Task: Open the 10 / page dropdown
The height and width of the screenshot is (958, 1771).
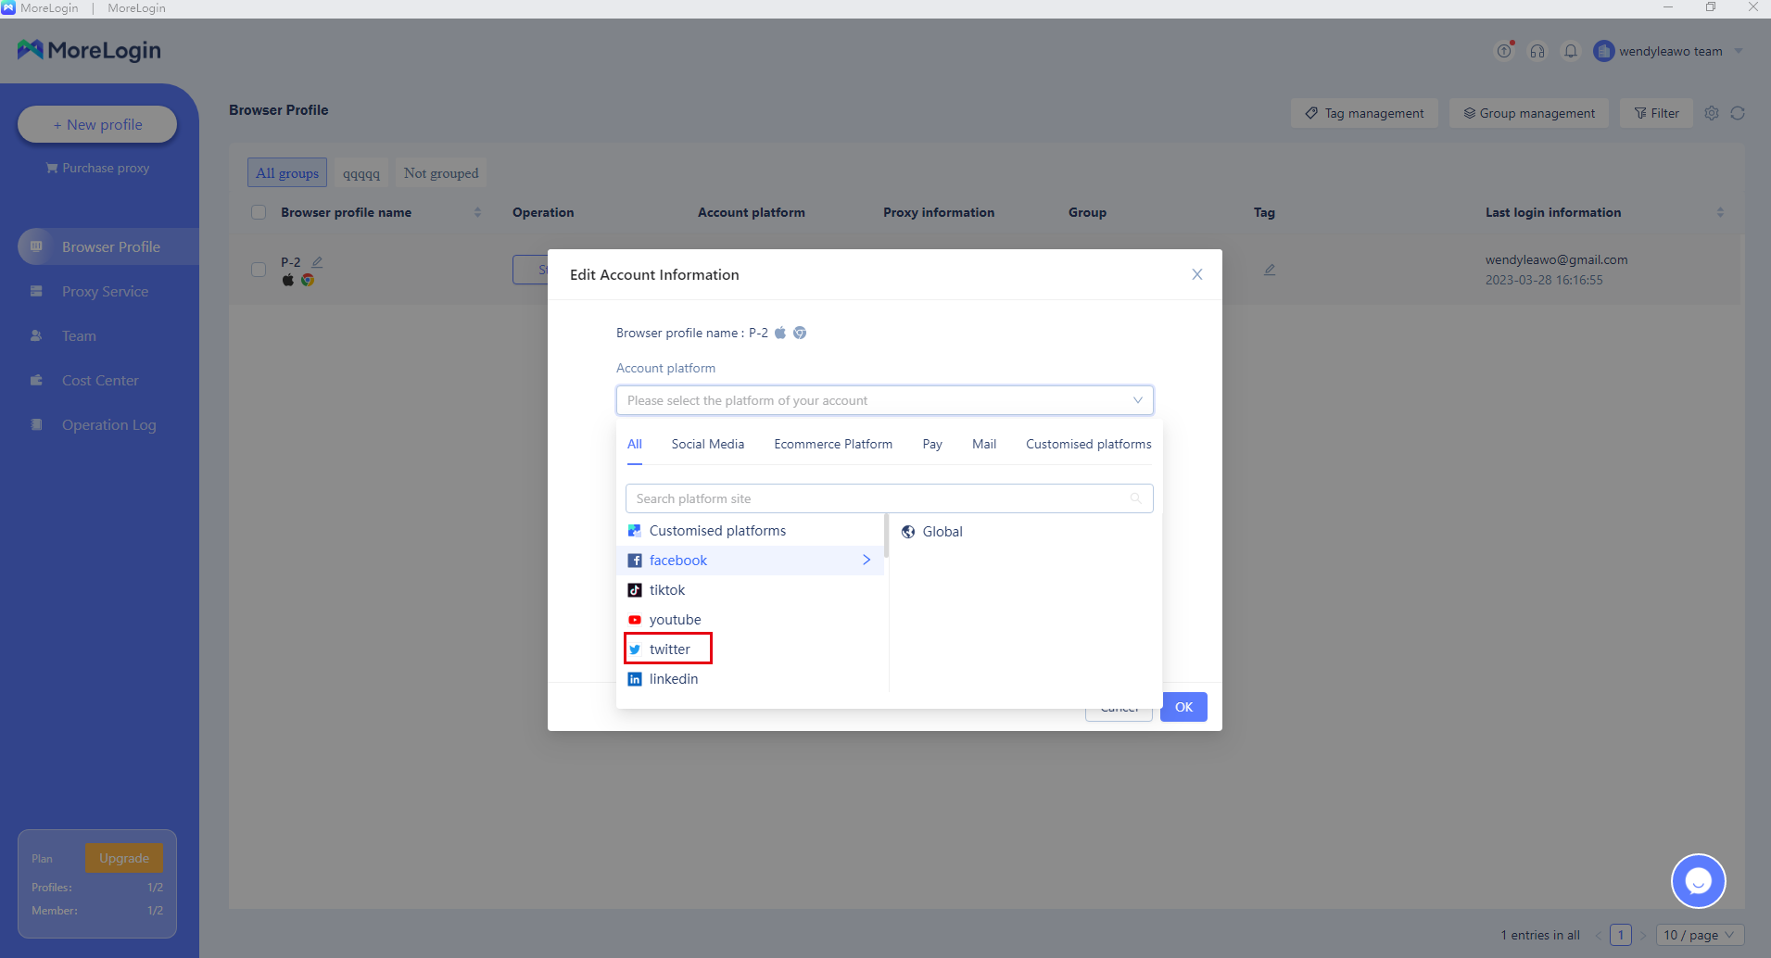Action: 1700,935
